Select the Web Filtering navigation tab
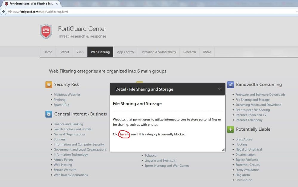298x187 pixels. pos(100,52)
